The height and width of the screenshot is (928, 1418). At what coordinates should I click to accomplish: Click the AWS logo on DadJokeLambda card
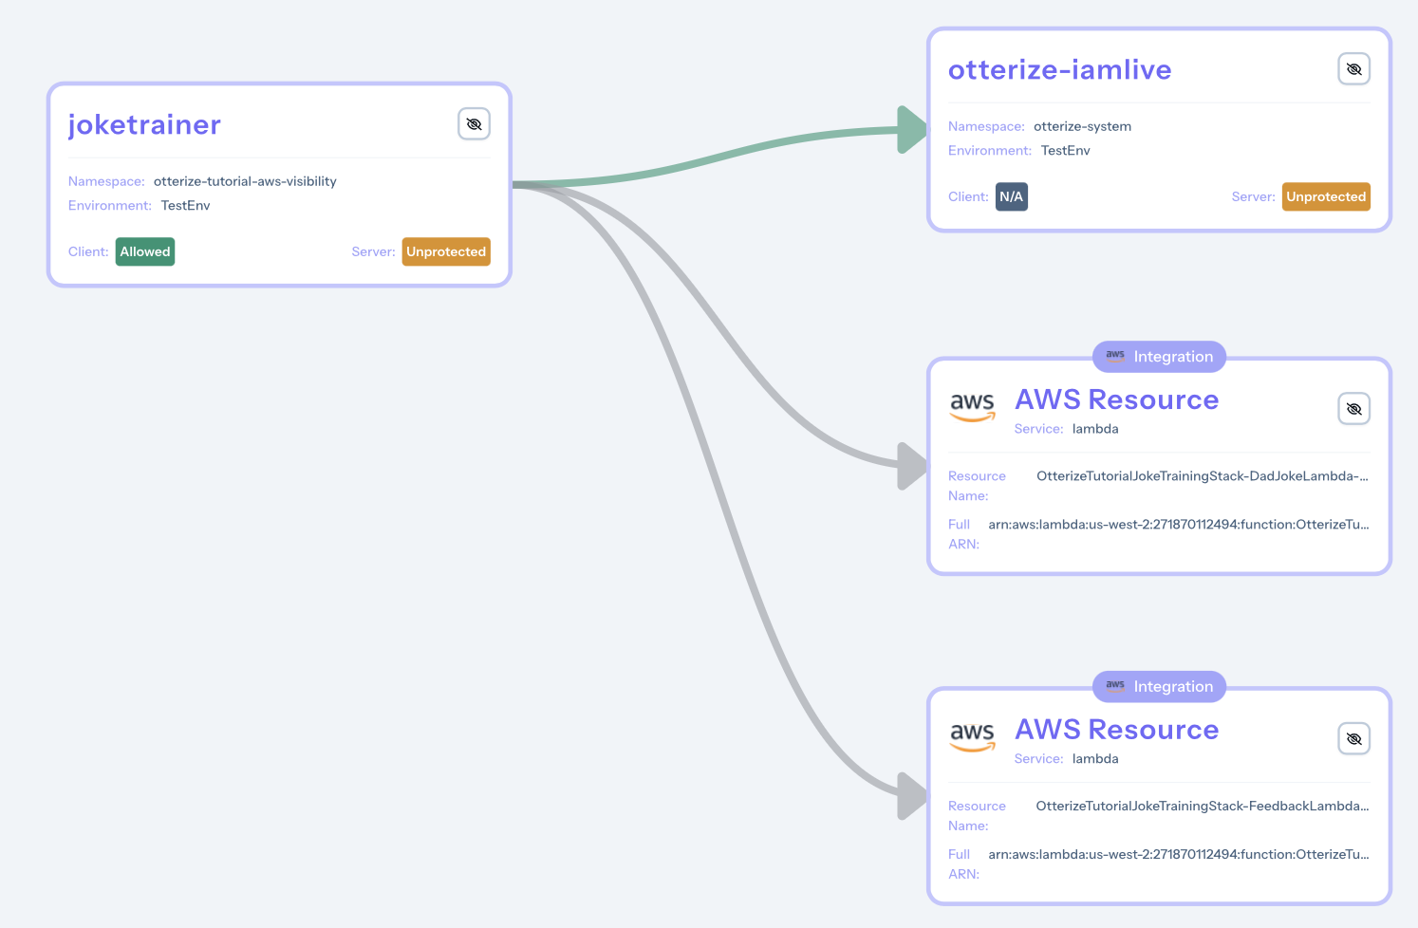[973, 406]
